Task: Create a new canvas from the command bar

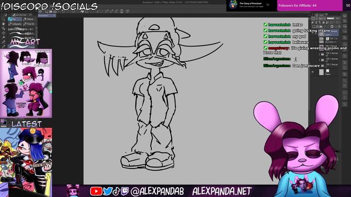Action: point(46,11)
